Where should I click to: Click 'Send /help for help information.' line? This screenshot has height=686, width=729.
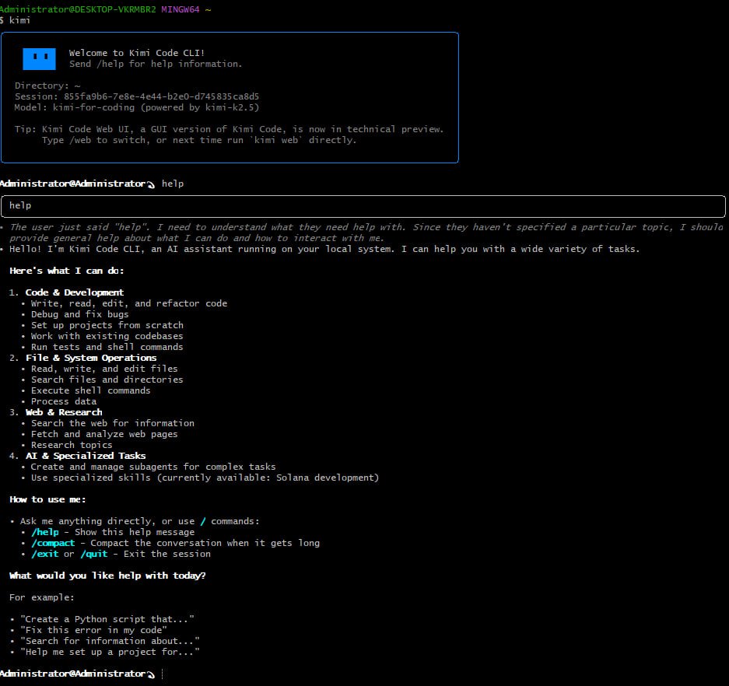click(156, 64)
